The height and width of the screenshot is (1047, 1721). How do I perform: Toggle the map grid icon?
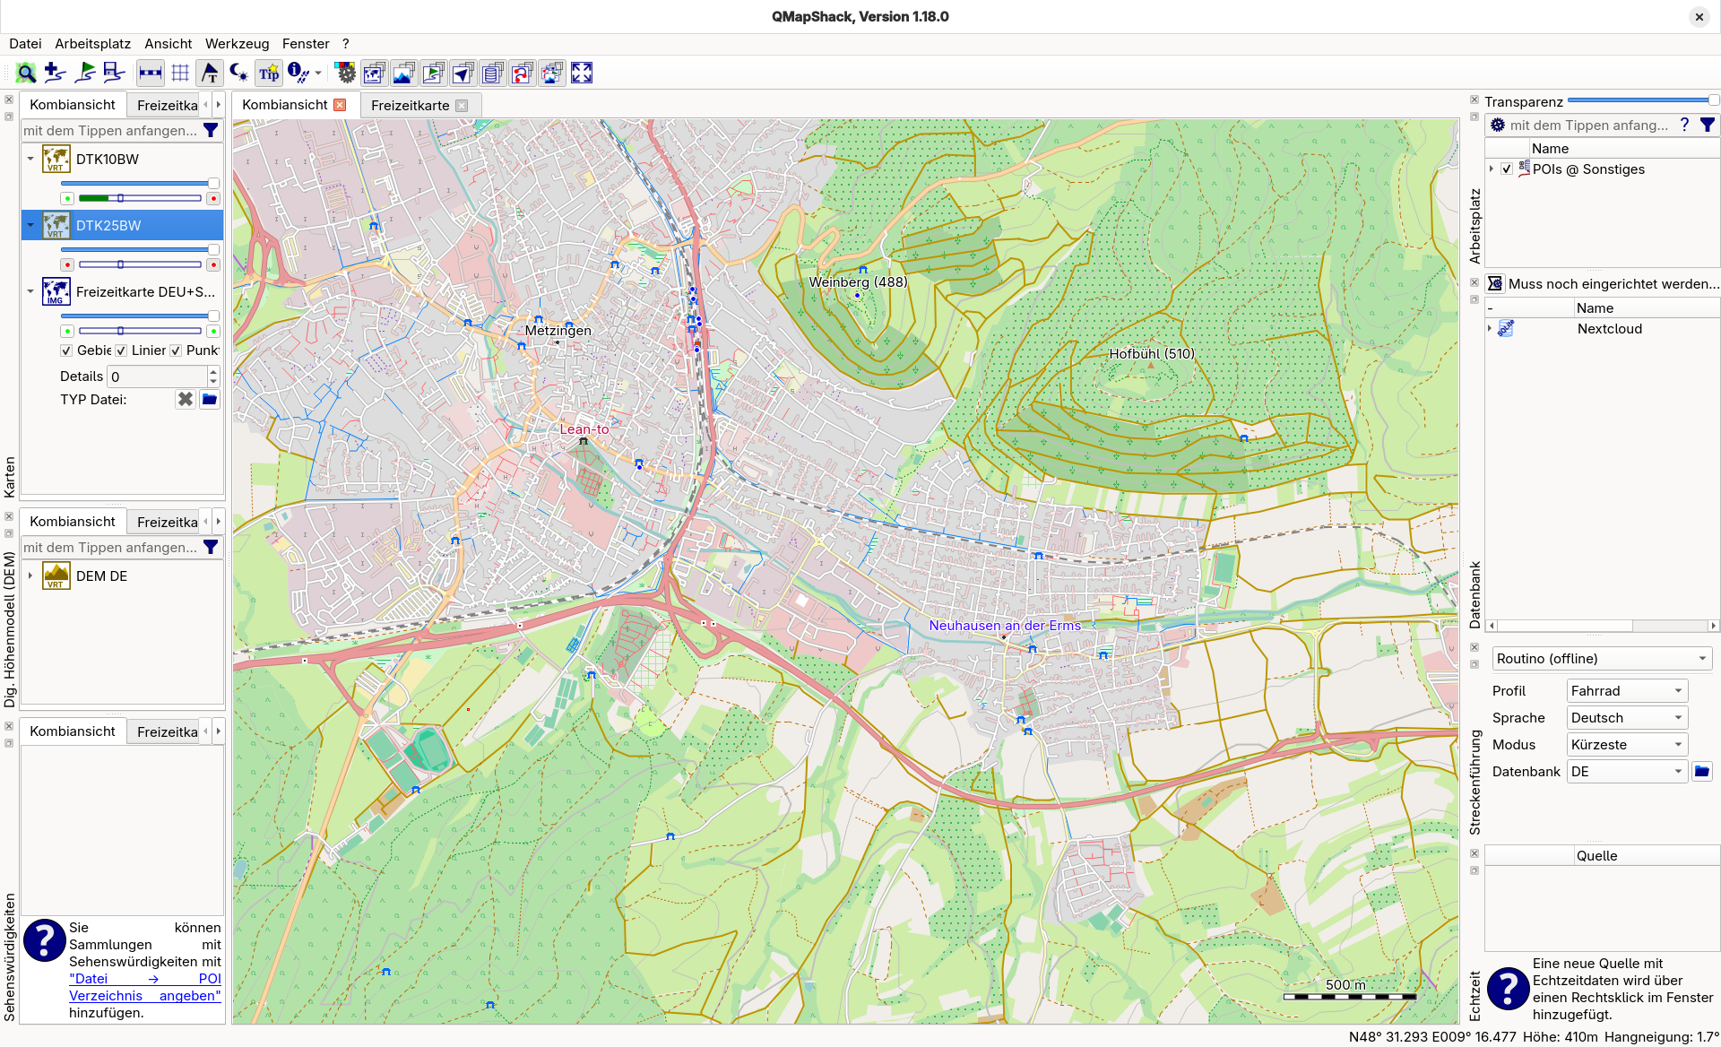pos(180,74)
